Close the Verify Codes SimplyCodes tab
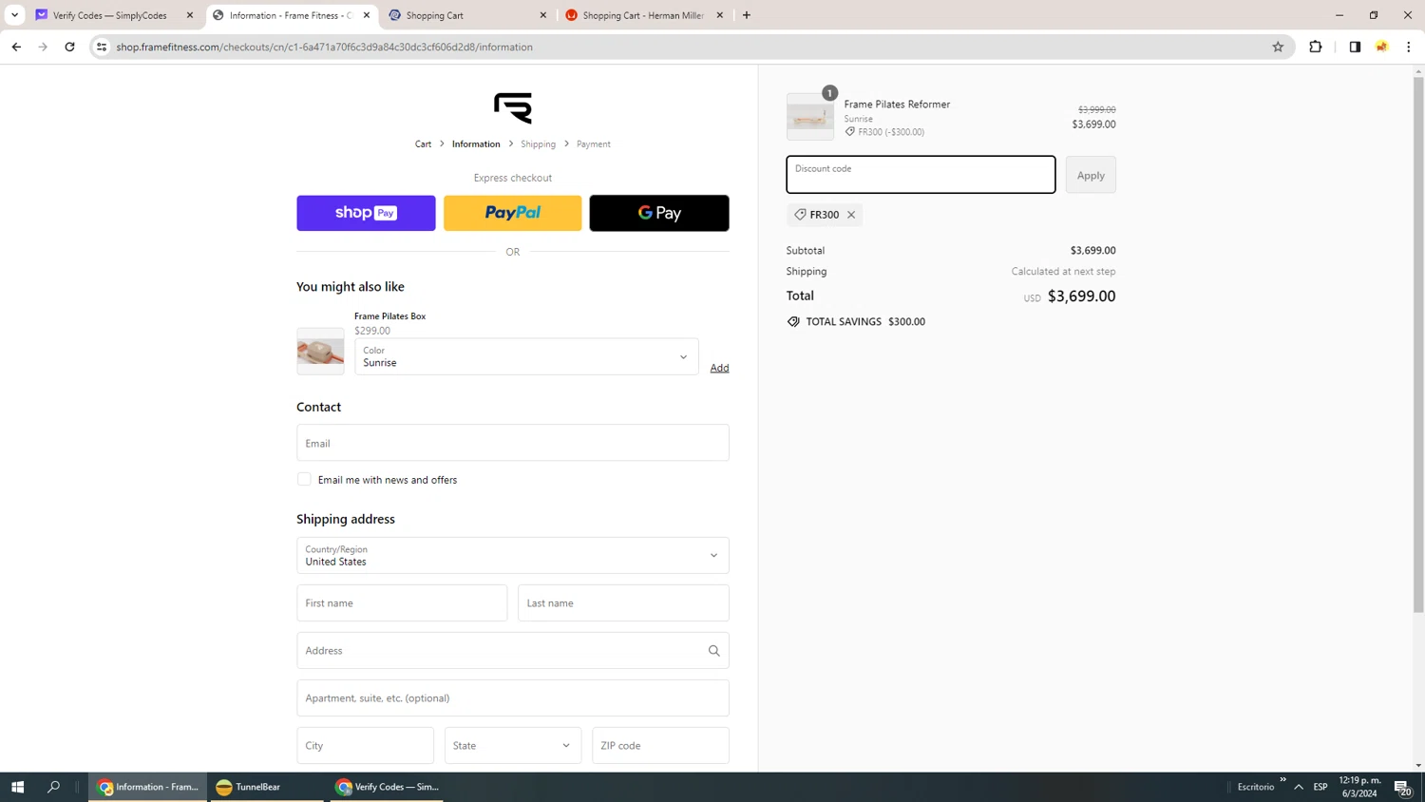The width and height of the screenshot is (1425, 802). pos(190,15)
